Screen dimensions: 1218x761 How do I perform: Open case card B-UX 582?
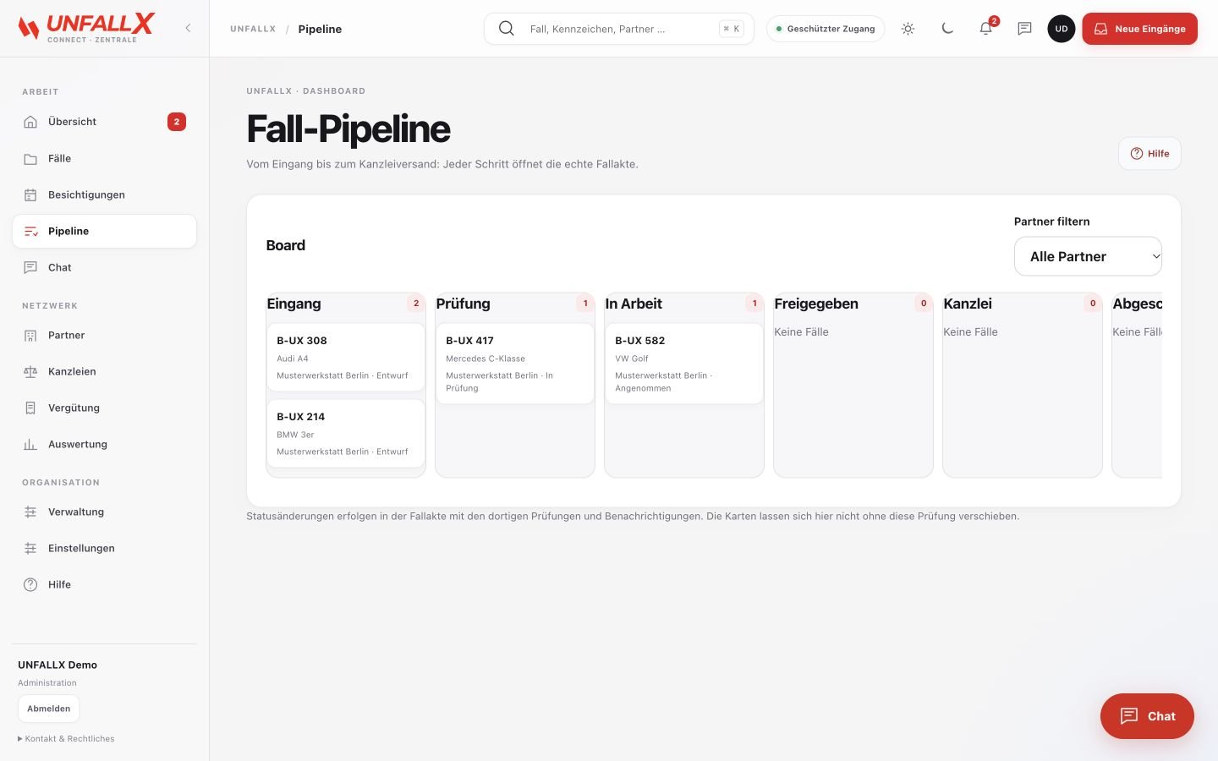point(683,364)
